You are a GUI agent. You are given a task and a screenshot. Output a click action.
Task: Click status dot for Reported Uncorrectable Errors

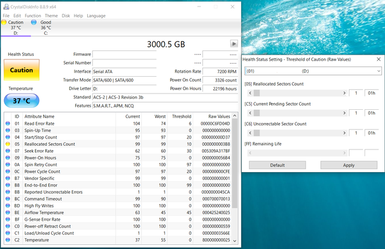pyautogui.click(x=8, y=192)
